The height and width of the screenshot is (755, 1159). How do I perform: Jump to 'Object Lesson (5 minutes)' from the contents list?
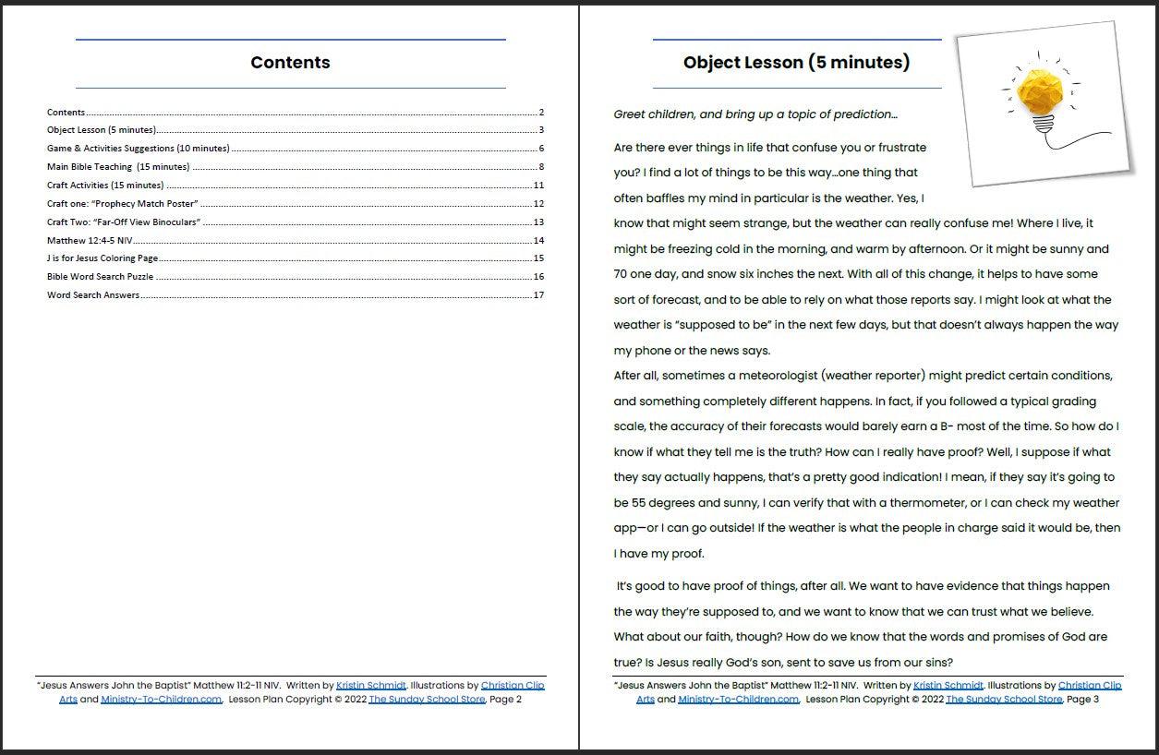click(102, 130)
